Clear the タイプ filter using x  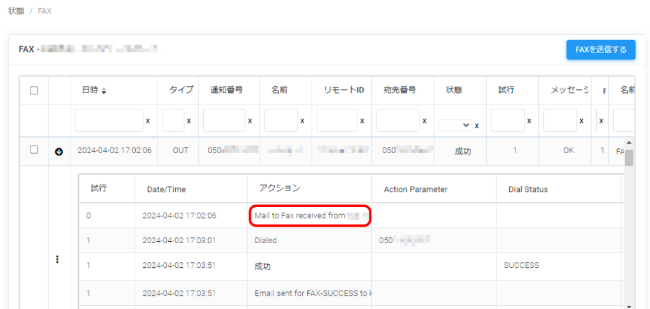(189, 121)
